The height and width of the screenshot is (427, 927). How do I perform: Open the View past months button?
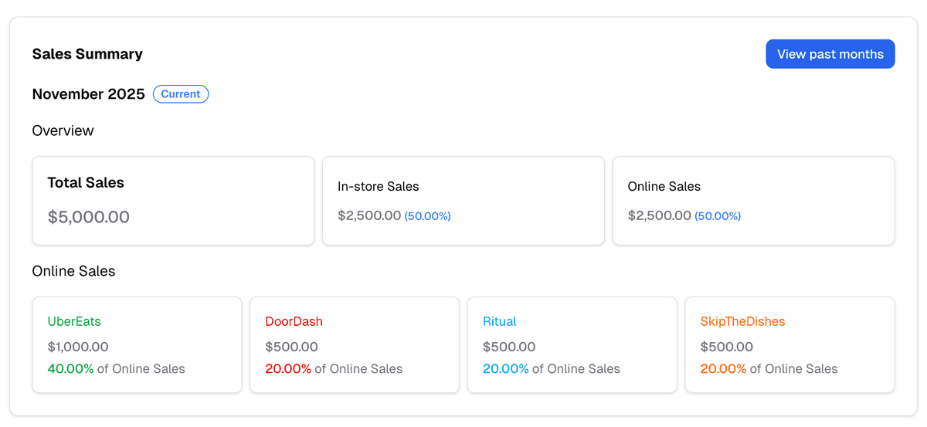pos(830,54)
